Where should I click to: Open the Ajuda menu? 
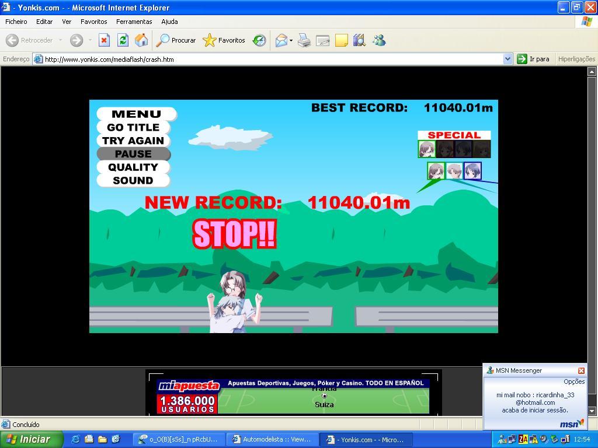170,22
